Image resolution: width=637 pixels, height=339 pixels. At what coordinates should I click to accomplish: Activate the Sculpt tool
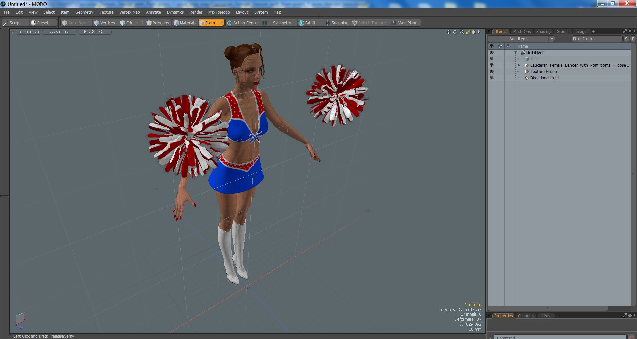point(15,23)
